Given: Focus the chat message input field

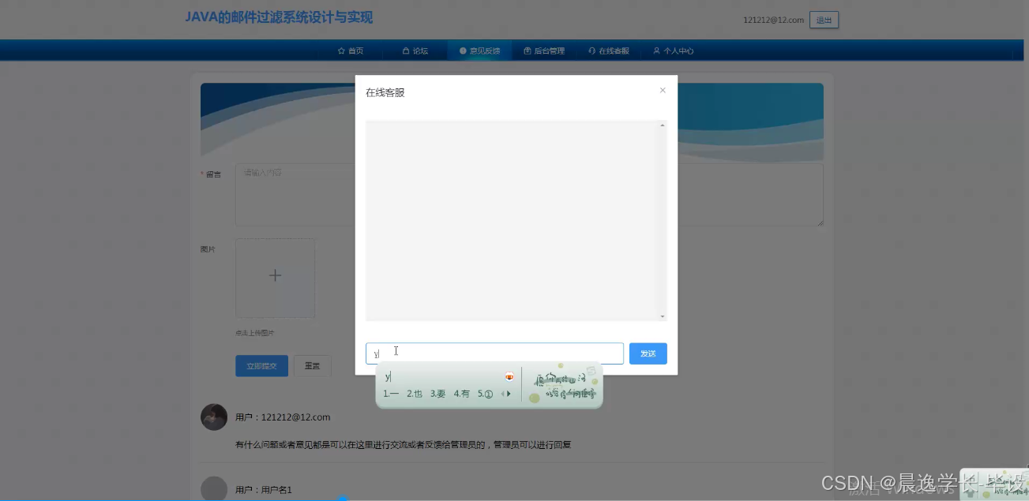Looking at the screenshot, I should point(494,353).
